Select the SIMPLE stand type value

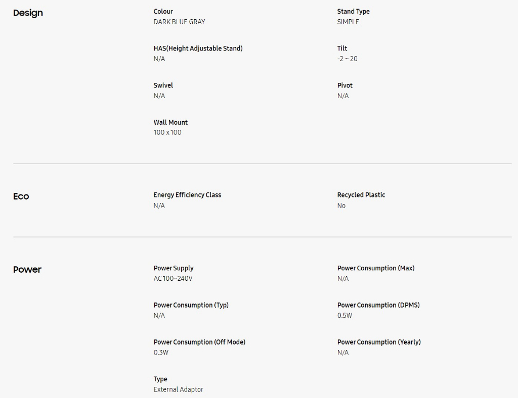point(349,22)
